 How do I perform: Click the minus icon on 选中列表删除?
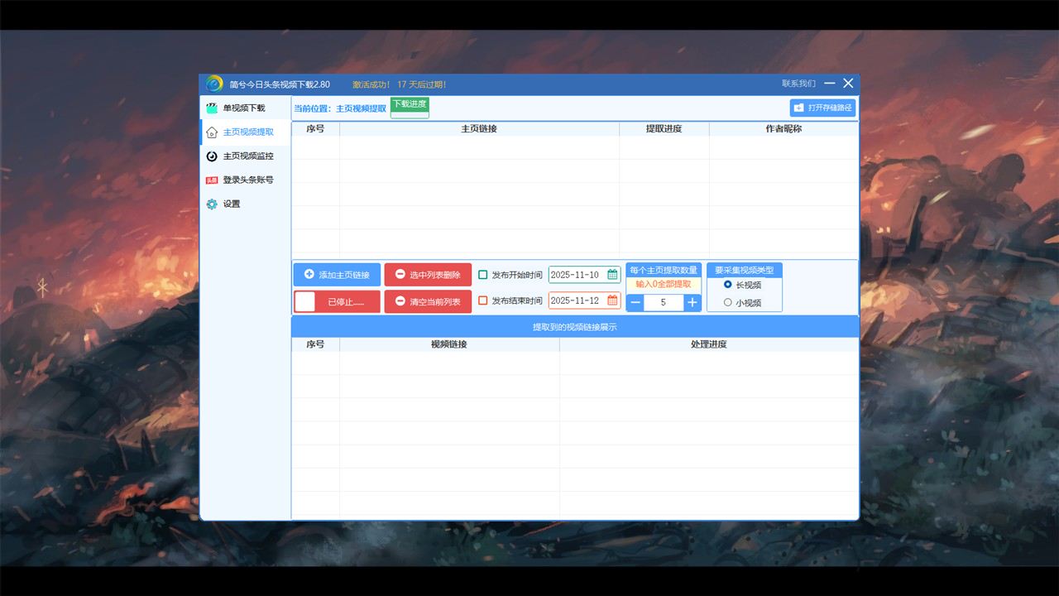pyautogui.click(x=400, y=275)
